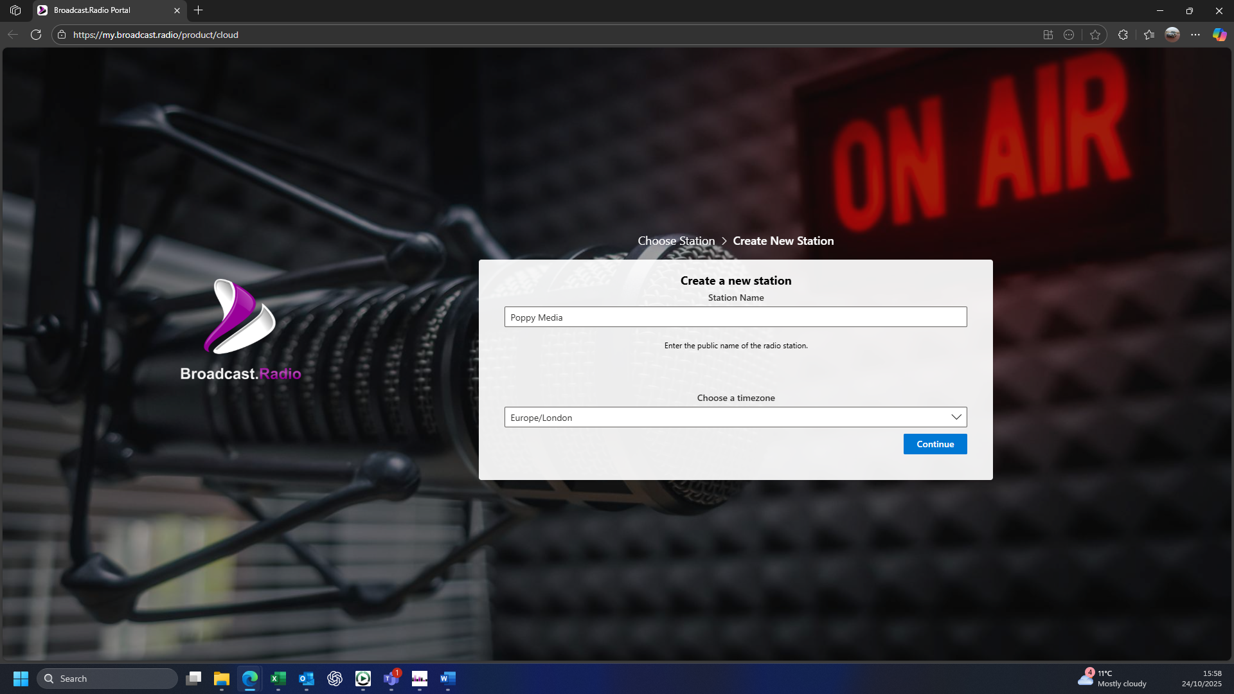The height and width of the screenshot is (694, 1234).
Task: Click the browser address bar URL
Action: pyautogui.click(x=156, y=35)
